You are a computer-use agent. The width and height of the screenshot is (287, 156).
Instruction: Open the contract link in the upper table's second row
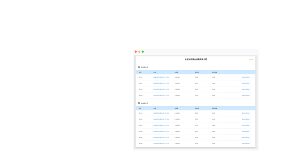(161, 83)
